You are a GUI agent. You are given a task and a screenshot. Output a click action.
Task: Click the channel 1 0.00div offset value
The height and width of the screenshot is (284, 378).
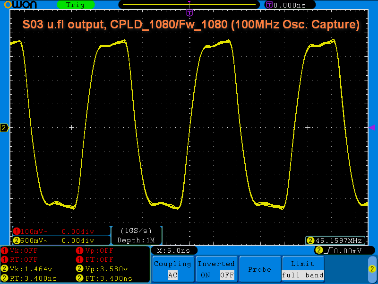[78, 231]
